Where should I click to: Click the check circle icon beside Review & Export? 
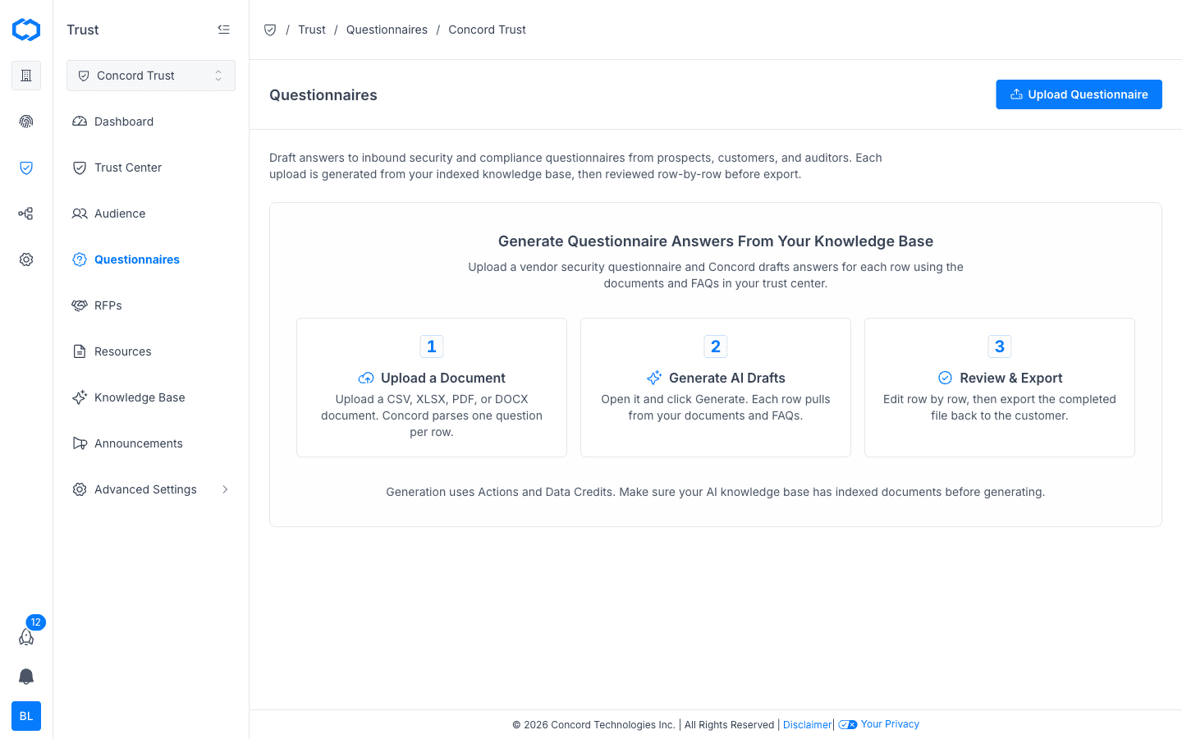coord(946,378)
